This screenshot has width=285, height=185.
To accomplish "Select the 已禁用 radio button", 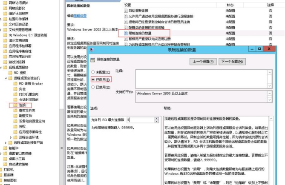I will (x=93, y=87).
